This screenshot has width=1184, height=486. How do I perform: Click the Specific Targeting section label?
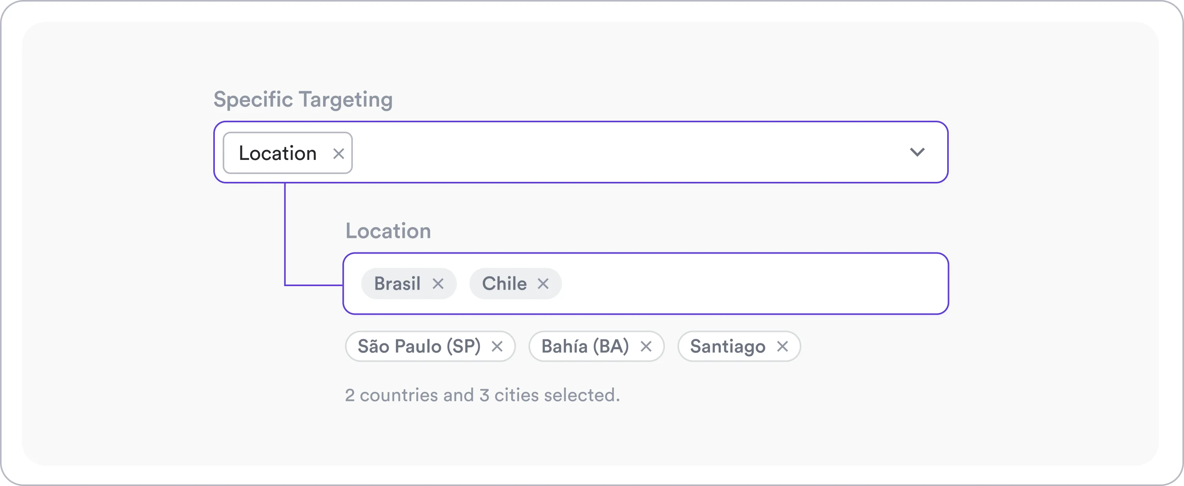coord(303,99)
